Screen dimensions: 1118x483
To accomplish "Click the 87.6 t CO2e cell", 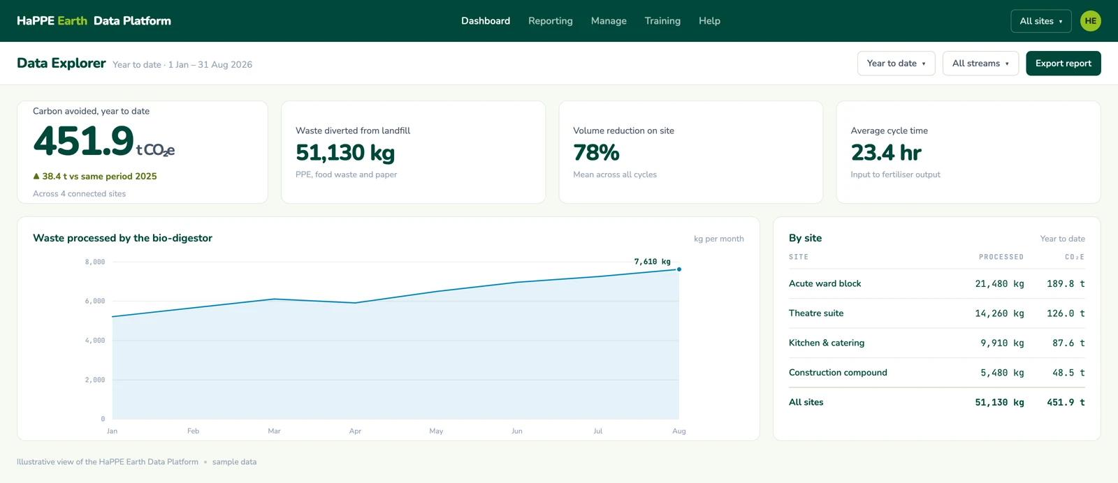I will point(1068,343).
